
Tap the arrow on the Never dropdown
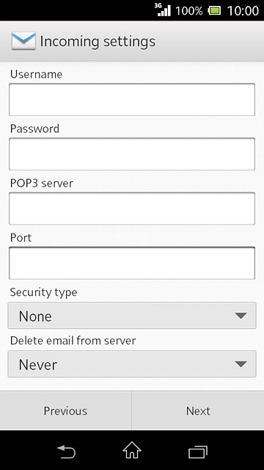click(241, 364)
